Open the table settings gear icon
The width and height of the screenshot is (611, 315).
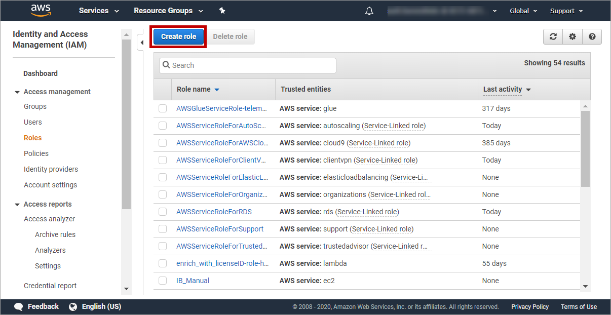[x=572, y=36]
